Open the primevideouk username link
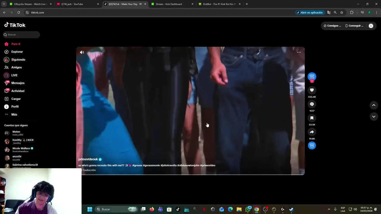 point(88,159)
